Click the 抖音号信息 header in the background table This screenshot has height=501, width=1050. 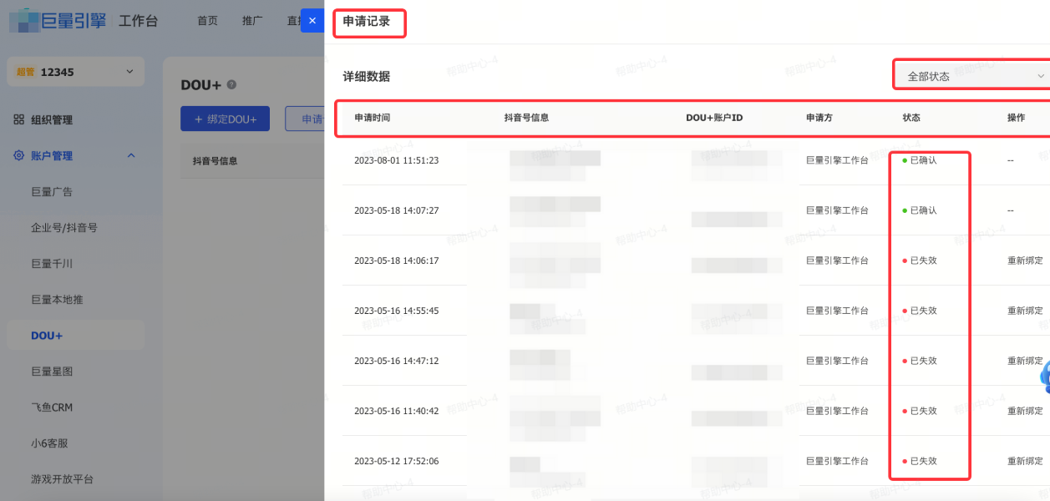click(215, 160)
